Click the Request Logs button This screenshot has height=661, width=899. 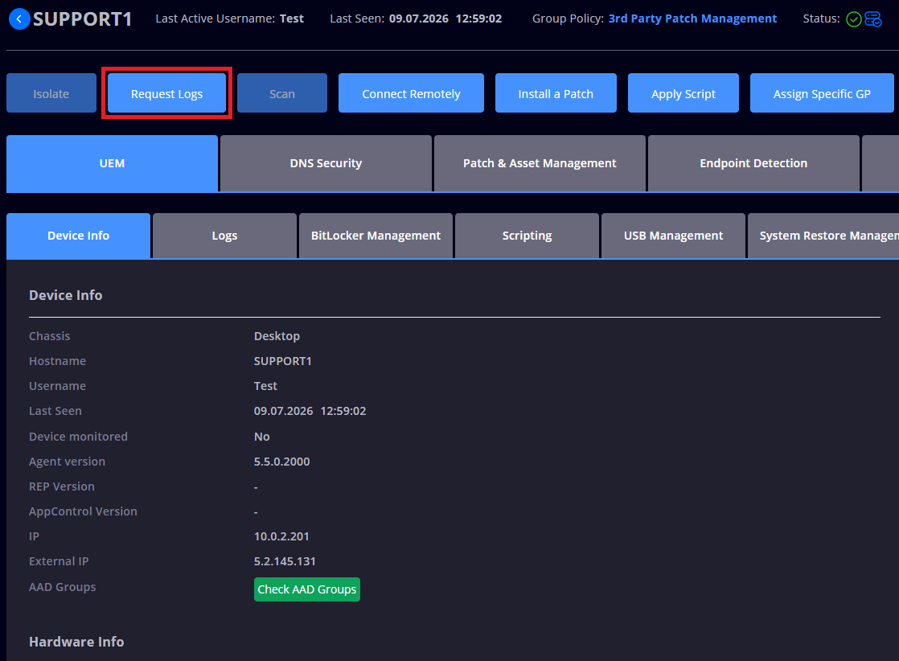(166, 92)
